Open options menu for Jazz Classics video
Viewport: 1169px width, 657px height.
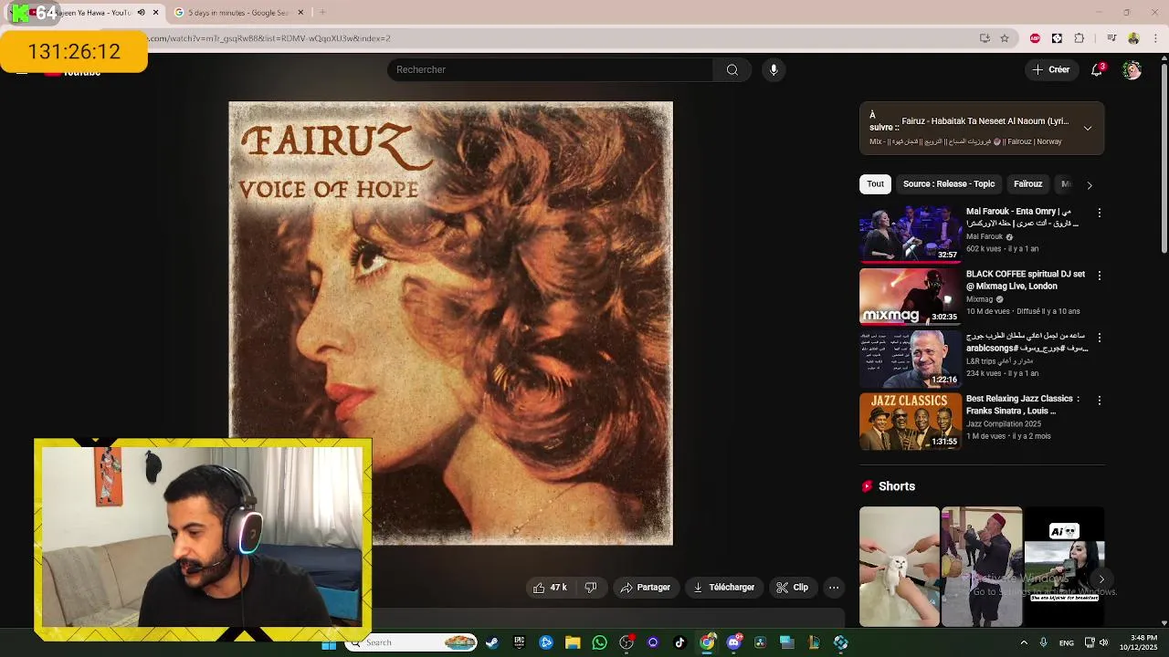point(1099,401)
